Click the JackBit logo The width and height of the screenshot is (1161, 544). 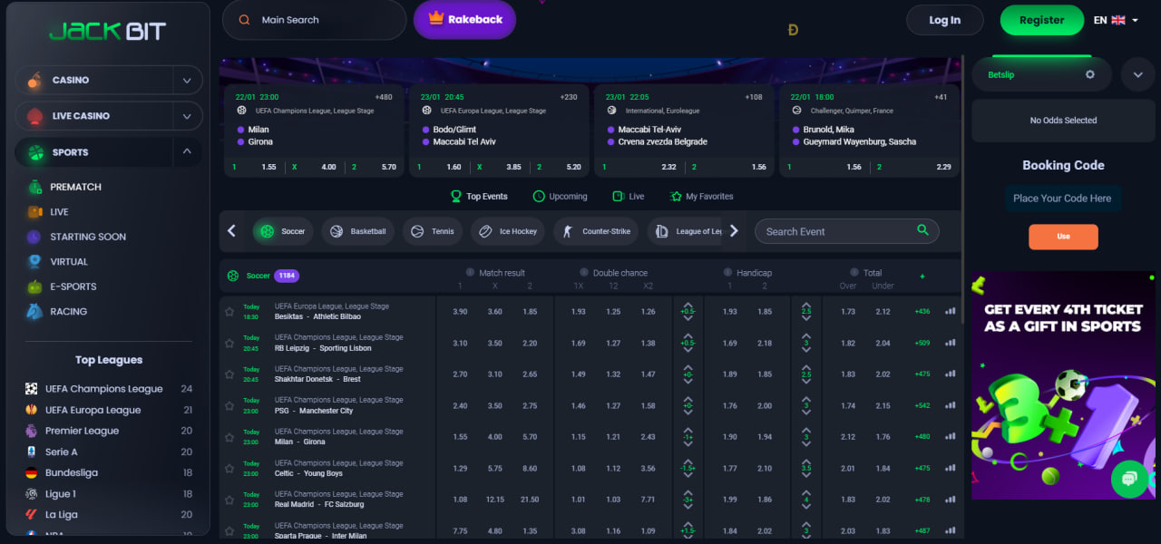click(107, 31)
